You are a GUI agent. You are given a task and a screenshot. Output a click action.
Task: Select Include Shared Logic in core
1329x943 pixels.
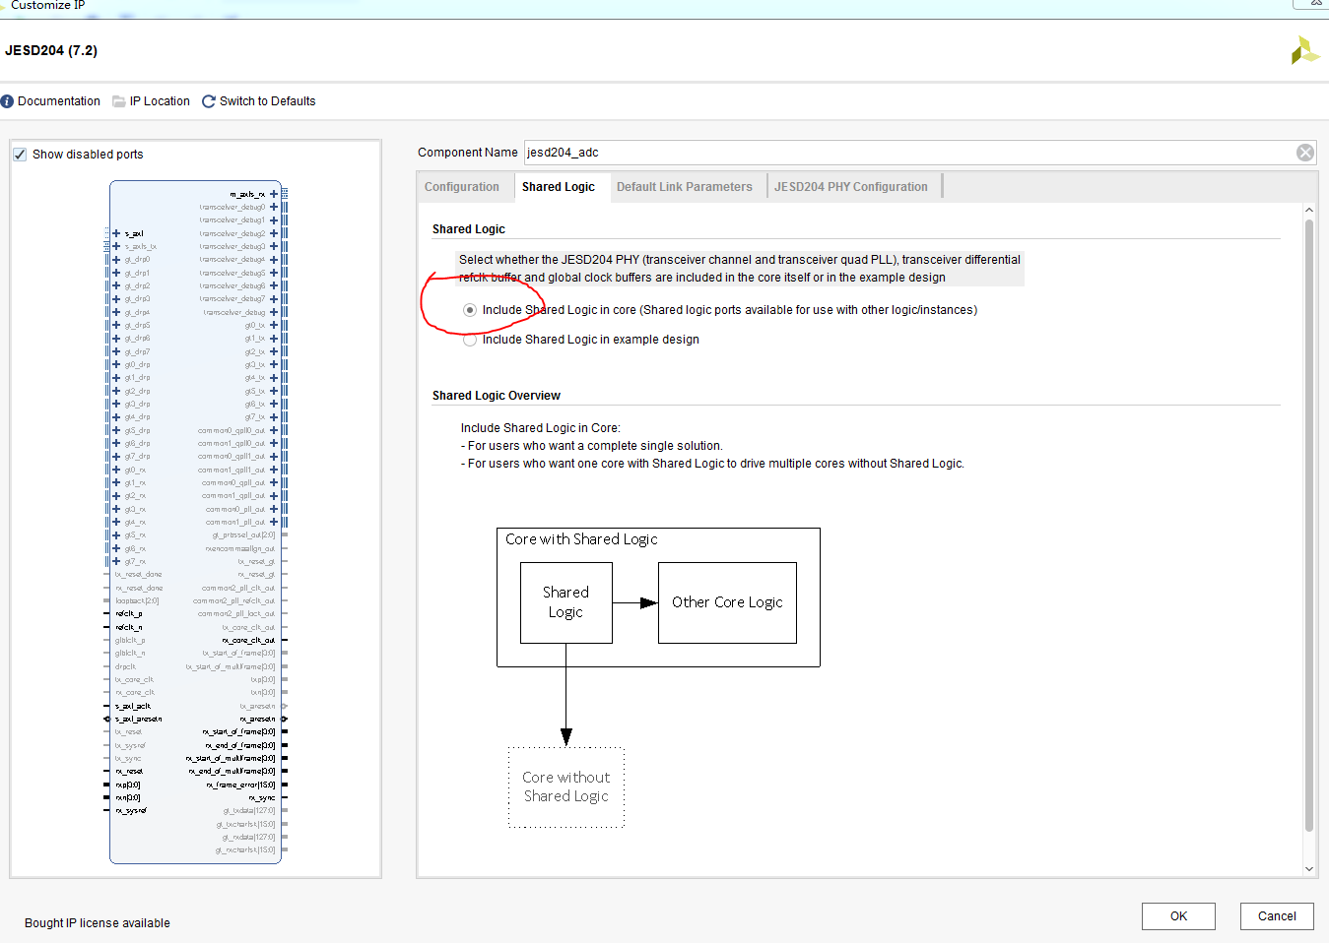click(x=470, y=310)
